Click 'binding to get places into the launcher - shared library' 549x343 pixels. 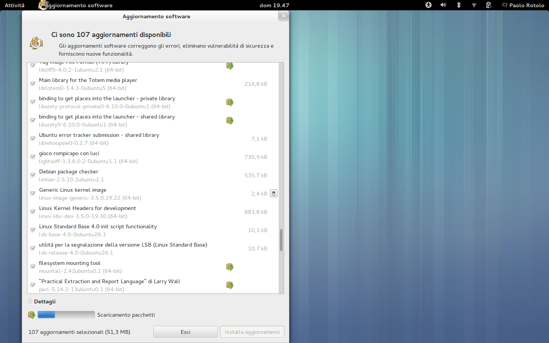coord(107,117)
